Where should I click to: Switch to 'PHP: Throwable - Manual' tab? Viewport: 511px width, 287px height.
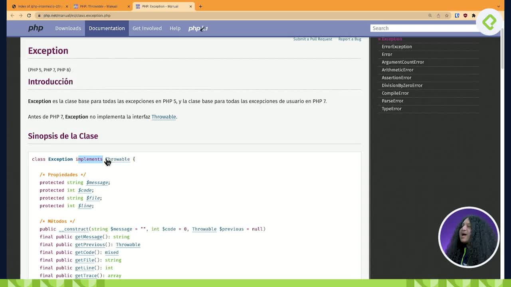pyautogui.click(x=102, y=6)
